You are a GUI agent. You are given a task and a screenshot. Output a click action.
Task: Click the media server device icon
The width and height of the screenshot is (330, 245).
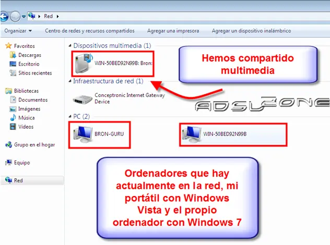click(x=84, y=63)
